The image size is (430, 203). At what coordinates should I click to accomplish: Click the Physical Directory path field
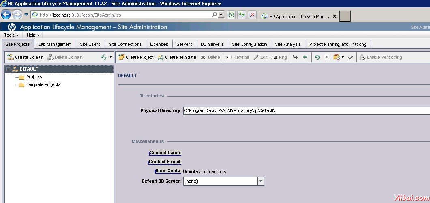pos(306,110)
